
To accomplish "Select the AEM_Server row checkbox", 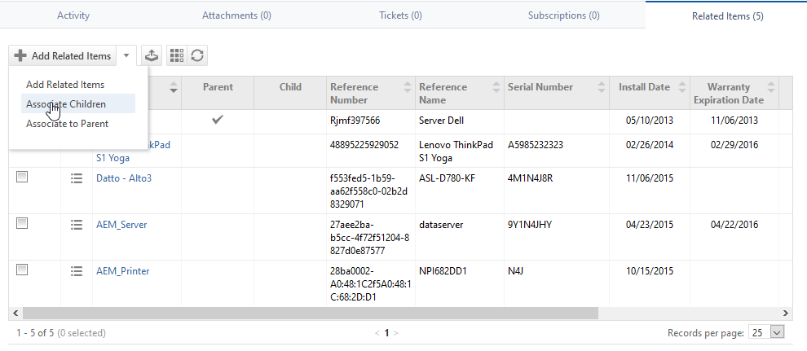I will point(23,223).
